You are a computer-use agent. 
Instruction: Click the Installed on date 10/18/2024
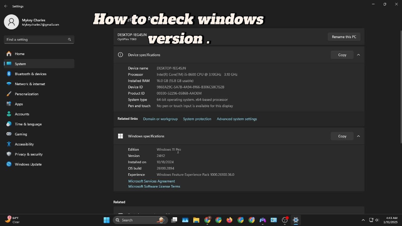point(165,162)
